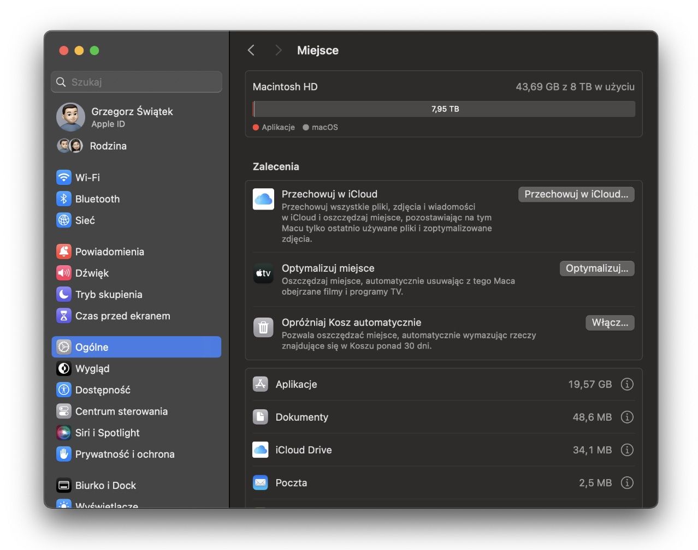
Task: Click the Rodzina family avatars
Action: click(70, 146)
